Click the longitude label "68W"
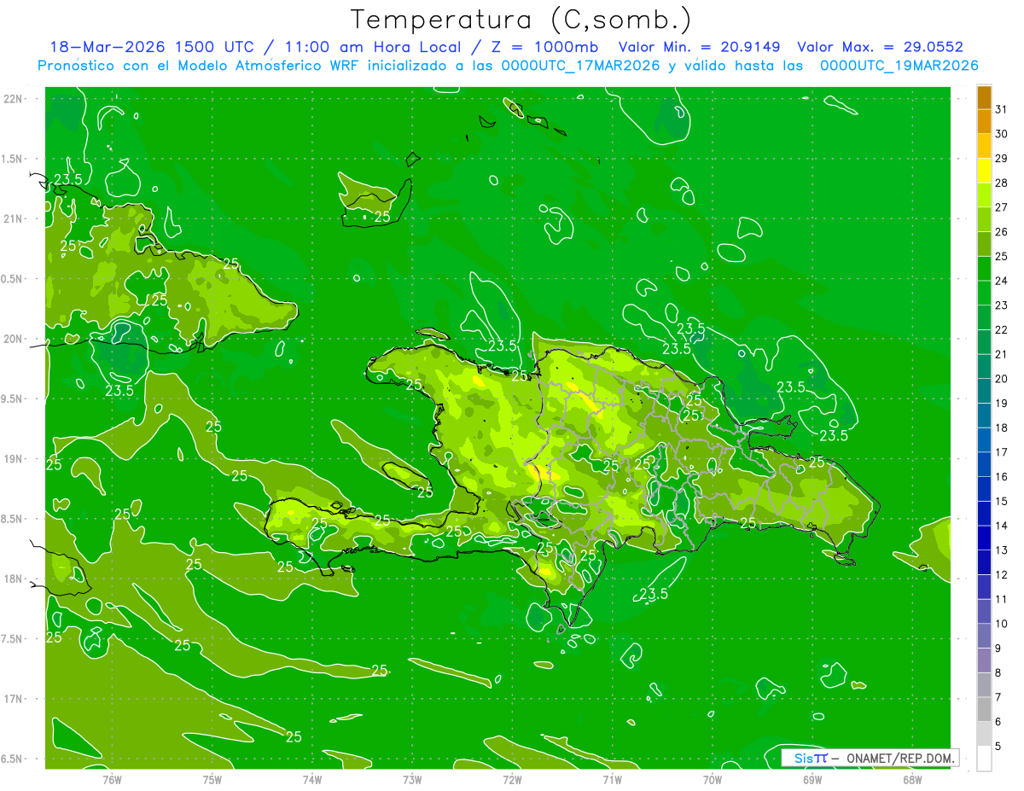Image resolution: width=1024 pixels, height=791 pixels. (912, 778)
